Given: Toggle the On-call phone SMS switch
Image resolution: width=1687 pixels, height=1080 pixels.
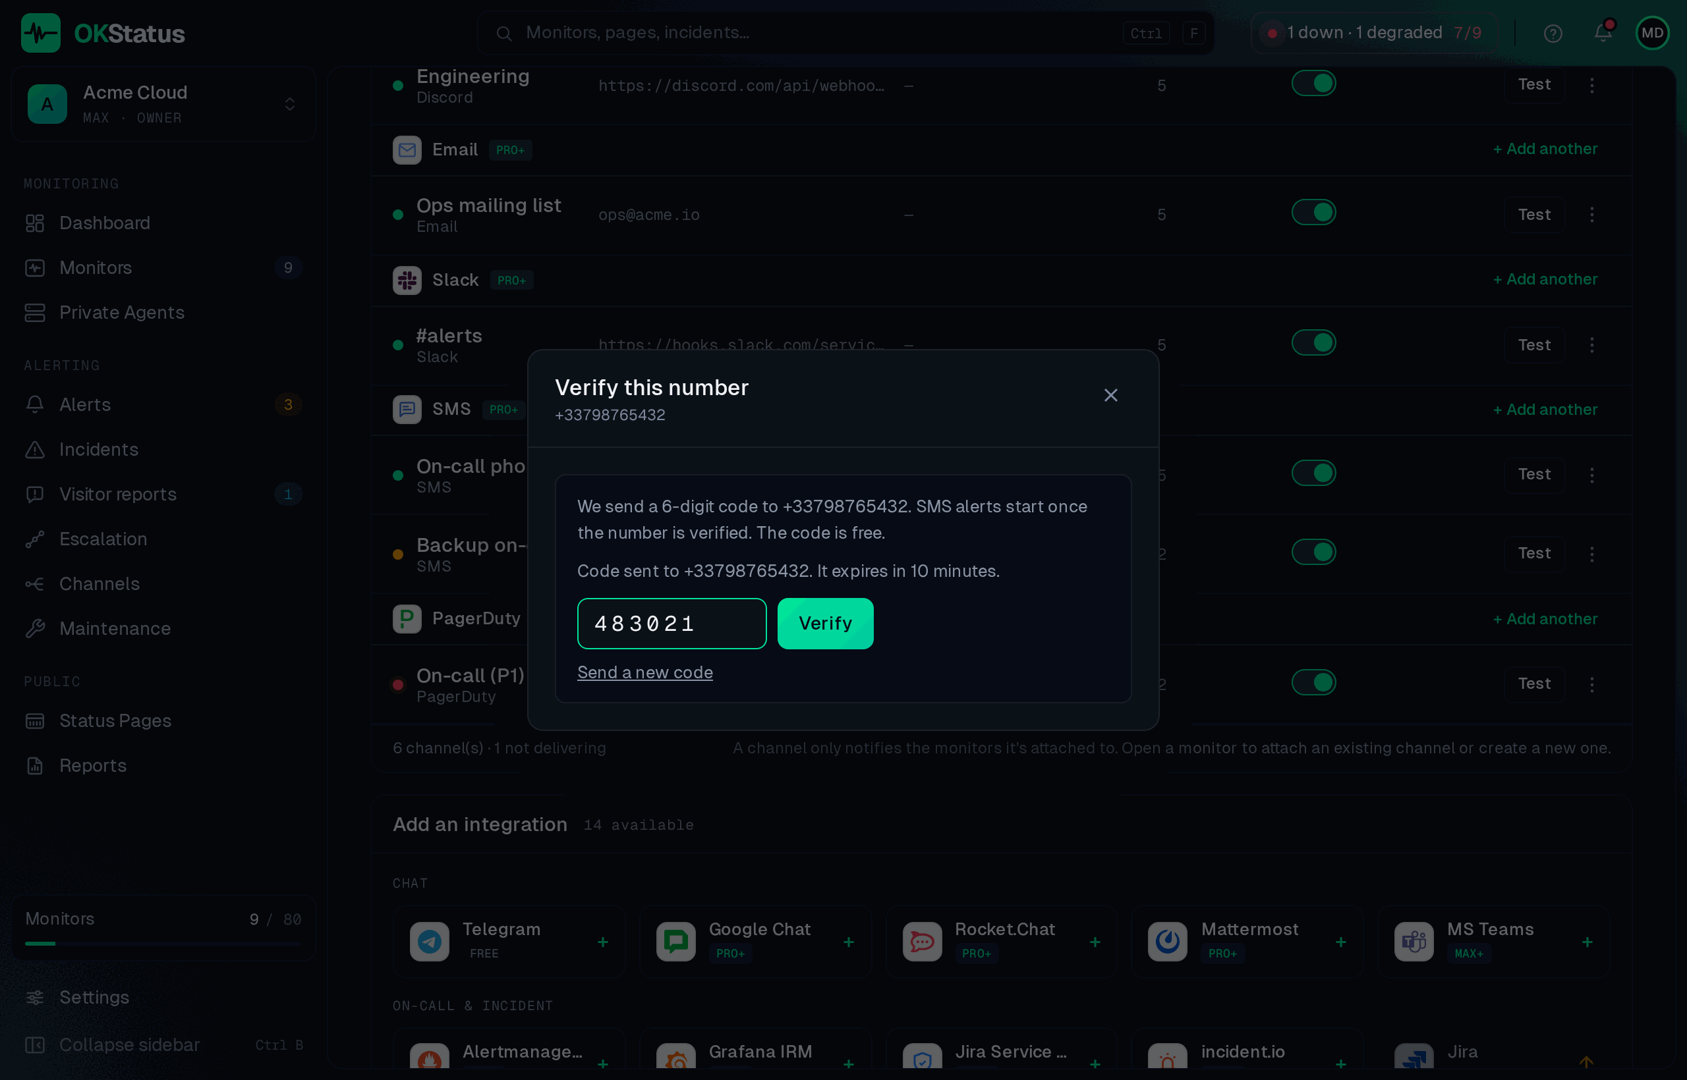Looking at the screenshot, I should pos(1313,473).
